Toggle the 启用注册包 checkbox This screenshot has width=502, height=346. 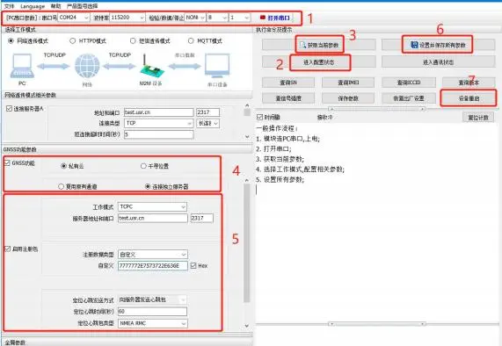(7, 249)
